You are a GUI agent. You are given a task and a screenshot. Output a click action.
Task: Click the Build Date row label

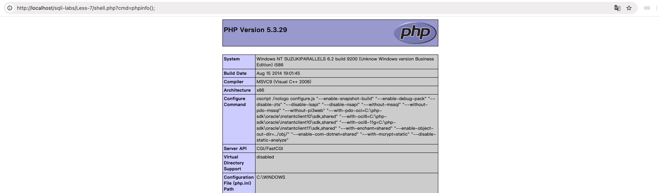(235, 73)
